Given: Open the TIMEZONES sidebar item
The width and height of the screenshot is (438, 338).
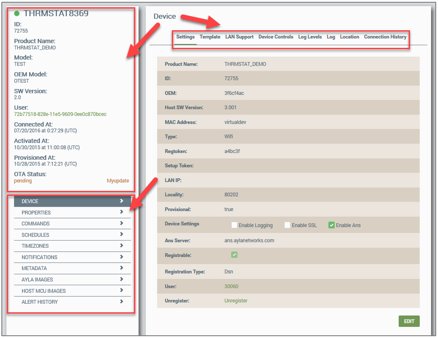Looking at the screenshot, I should 72,246.
